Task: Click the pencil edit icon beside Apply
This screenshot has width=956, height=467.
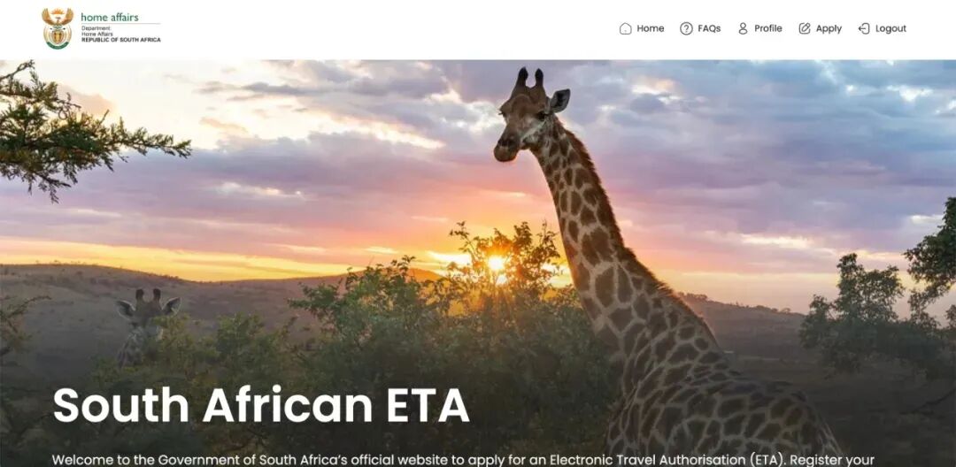Action: coord(804,28)
